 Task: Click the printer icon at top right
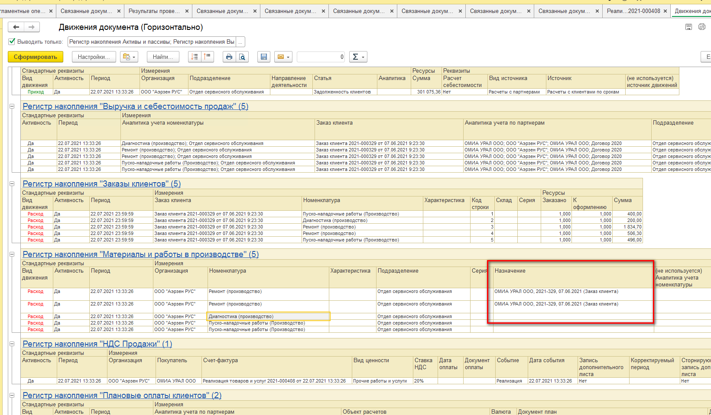pyautogui.click(x=701, y=27)
